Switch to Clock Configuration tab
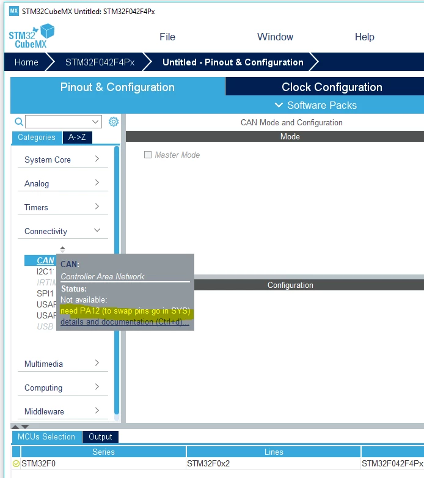This screenshot has height=478, width=424. click(x=324, y=87)
